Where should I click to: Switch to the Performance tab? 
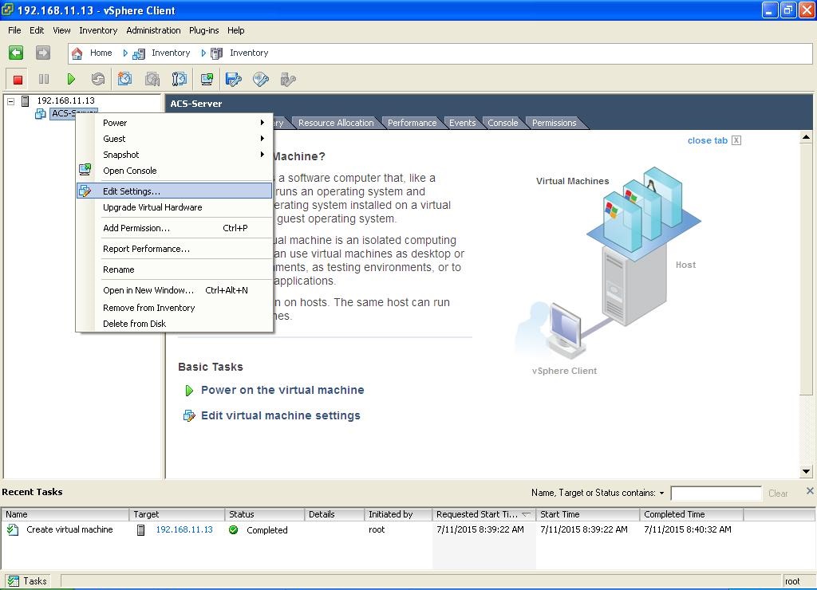412,123
